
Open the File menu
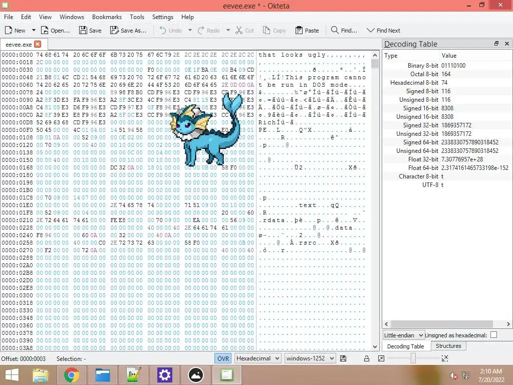pyautogui.click(x=9, y=17)
